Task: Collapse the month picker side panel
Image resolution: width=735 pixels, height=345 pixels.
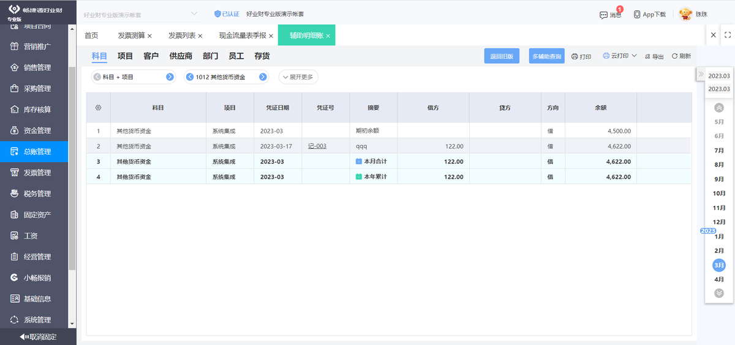Action: 701,74
